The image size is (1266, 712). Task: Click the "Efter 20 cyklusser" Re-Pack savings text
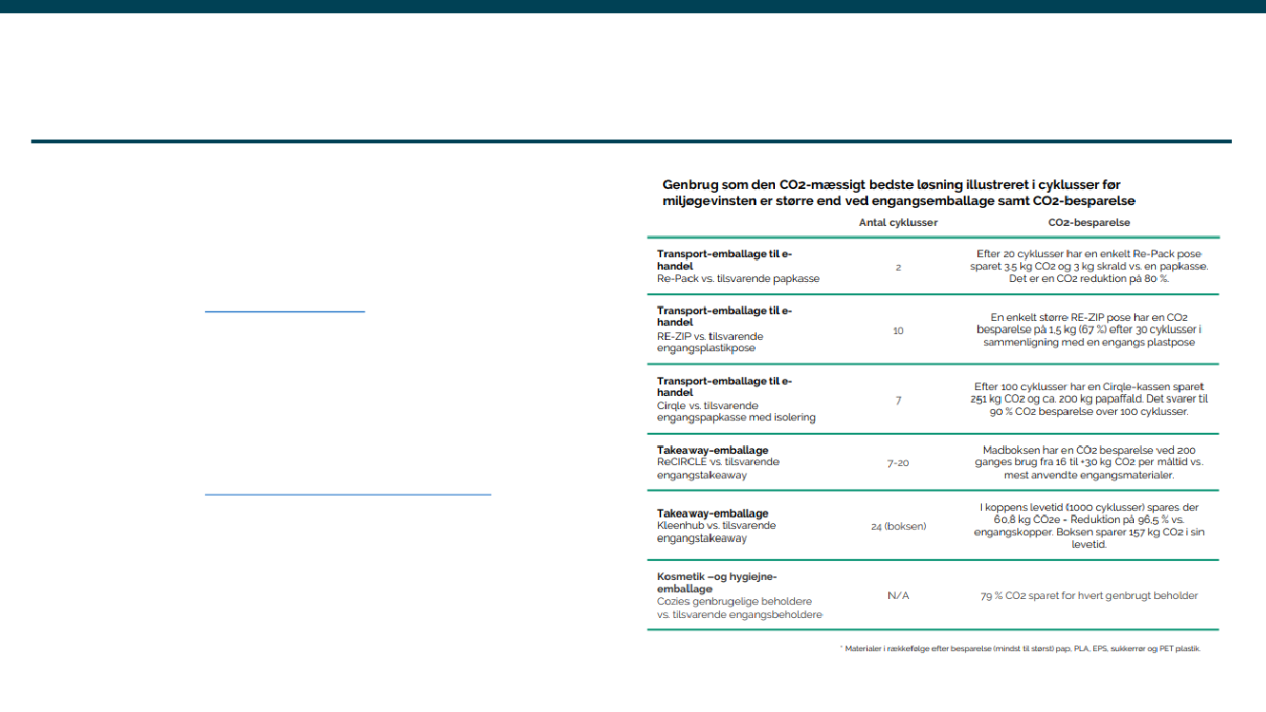1088,267
